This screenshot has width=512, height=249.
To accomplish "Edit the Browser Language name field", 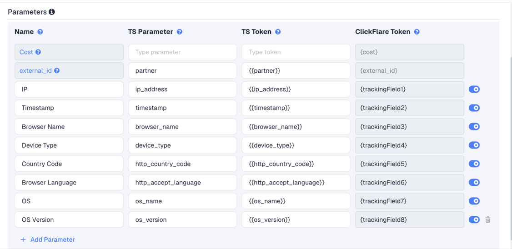I will coord(69,182).
